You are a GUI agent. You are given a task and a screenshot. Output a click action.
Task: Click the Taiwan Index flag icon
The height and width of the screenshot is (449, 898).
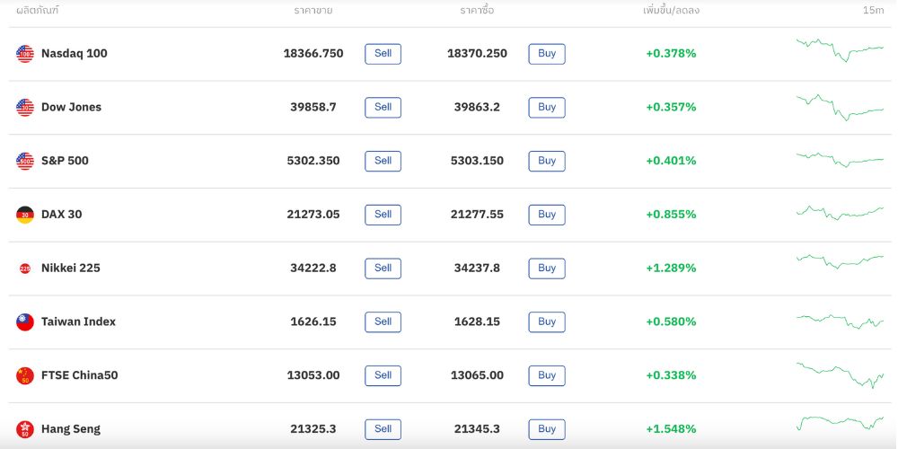pos(25,321)
